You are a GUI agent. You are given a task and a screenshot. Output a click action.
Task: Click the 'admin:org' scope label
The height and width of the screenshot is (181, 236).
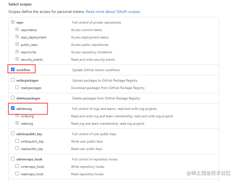pyautogui.click(x=24, y=109)
